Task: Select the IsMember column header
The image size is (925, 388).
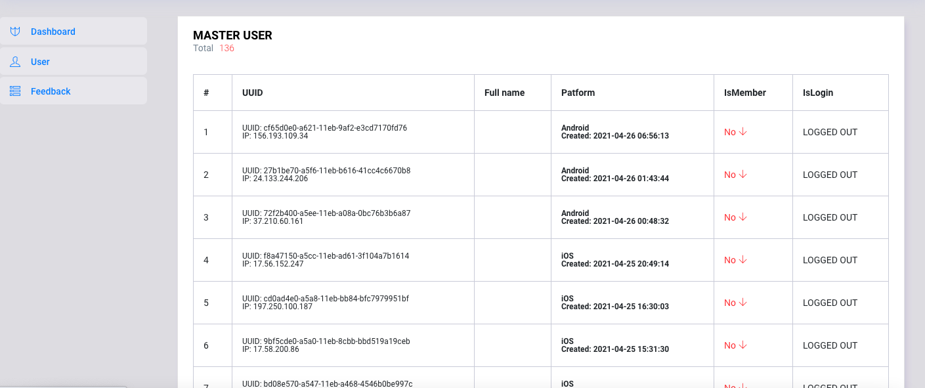Action: point(745,93)
